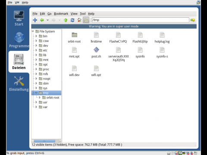Image resolution: width=207 pixels, height=155 pixels.
Task: Open the Einstellung tools launcher
Action: (19, 84)
